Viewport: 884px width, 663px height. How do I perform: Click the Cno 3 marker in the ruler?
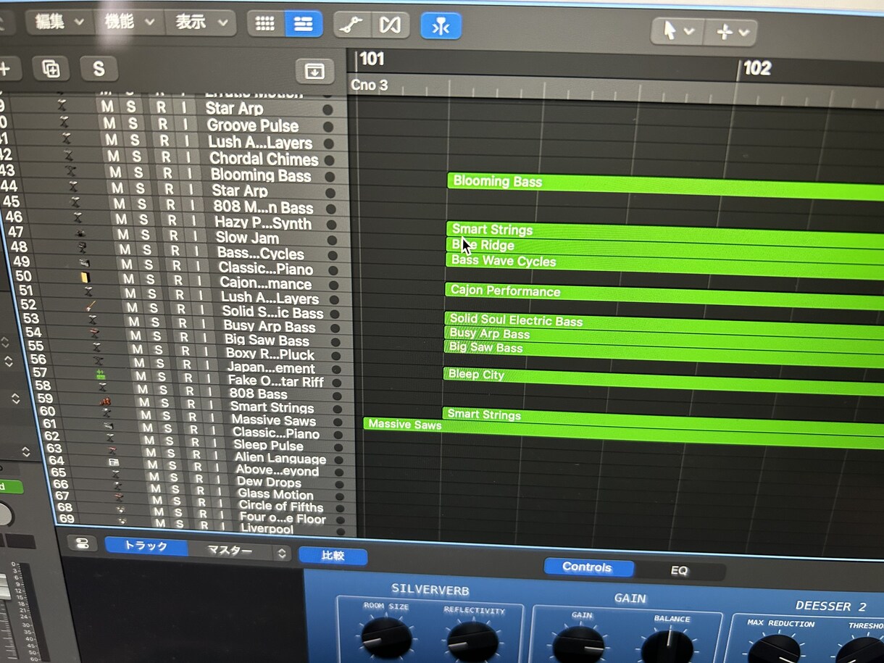point(369,85)
